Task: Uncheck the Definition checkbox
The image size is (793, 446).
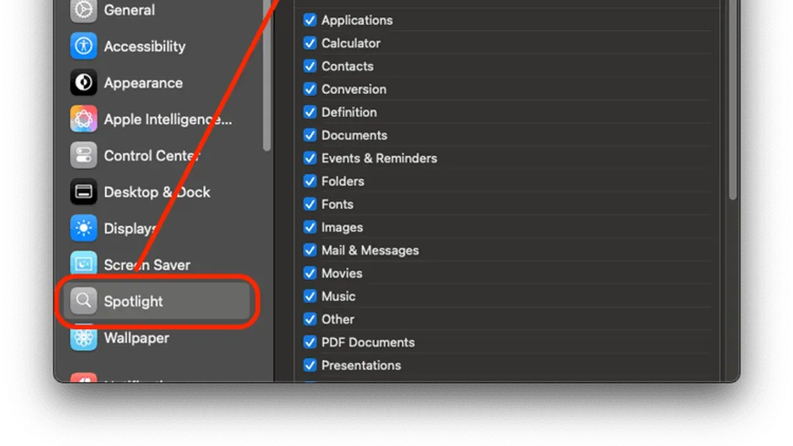Action: tap(310, 112)
